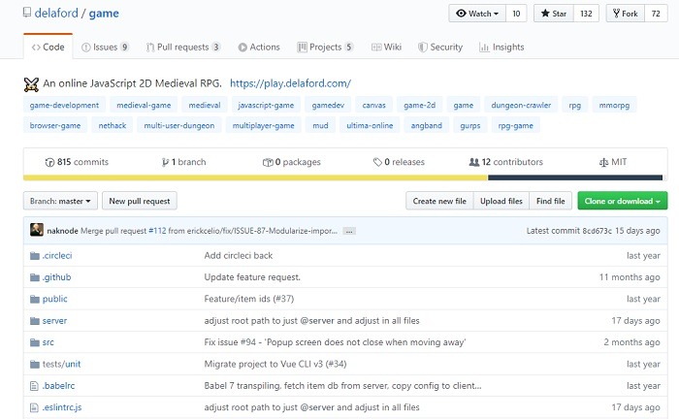This screenshot has height=419, width=679.
Task: Switch to the Code tab
Action: click(x=48, y=47)
